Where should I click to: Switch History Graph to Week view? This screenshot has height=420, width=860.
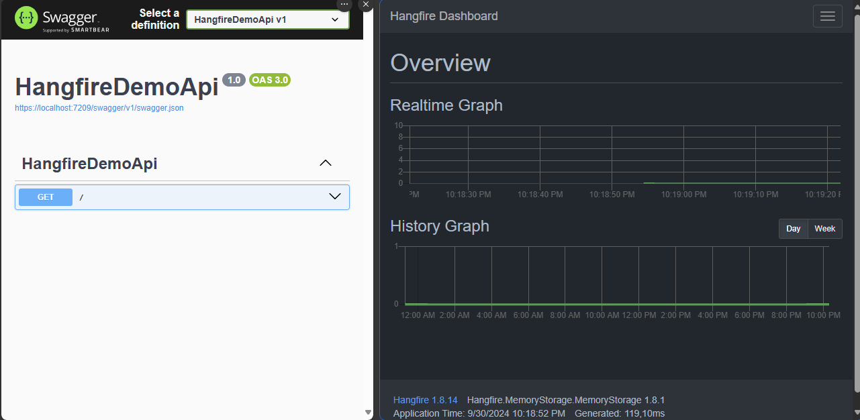[x=824, y=229]
